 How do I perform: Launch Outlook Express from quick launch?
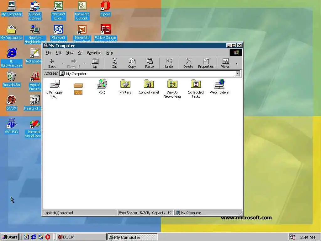coord(41,237)
